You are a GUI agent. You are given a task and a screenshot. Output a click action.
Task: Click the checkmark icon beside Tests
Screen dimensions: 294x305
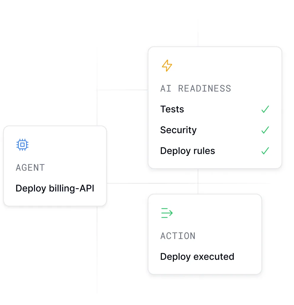point(265,109)
